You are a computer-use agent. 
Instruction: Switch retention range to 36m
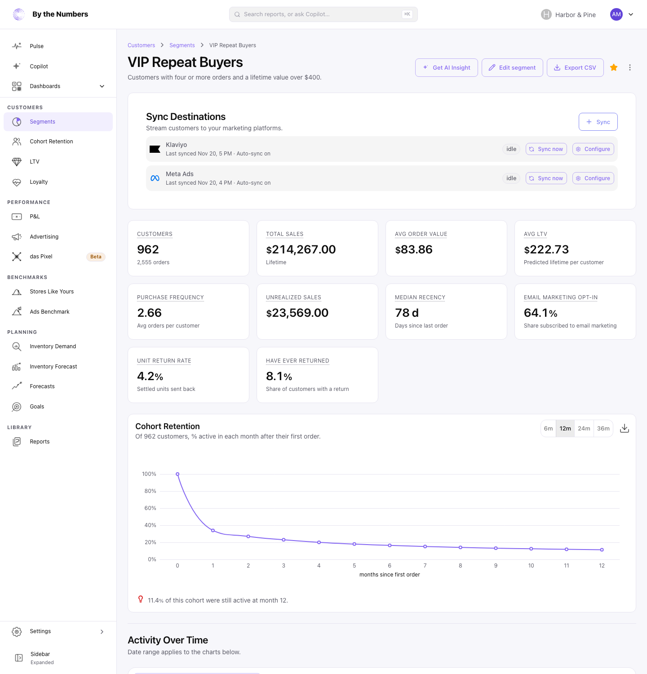tap(603, 429)
